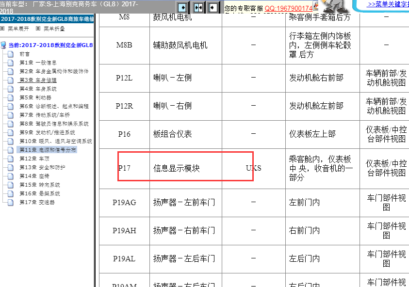Screen dimensions: 409x287
Task: Click the page icon beside 第6章 诊断概述
Action: (x=11, y=106)
